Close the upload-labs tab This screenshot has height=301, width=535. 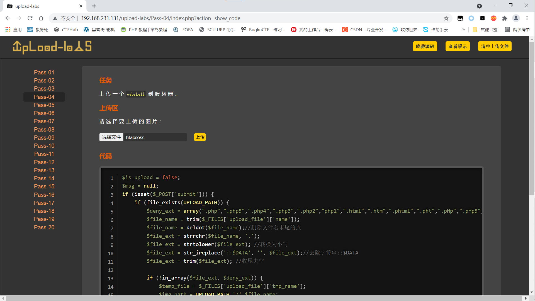tap(81, 6)
